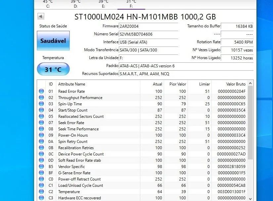Click the Interface field USB (Serial ATA)
Screen dimensions: 273x201
point(148,42)
